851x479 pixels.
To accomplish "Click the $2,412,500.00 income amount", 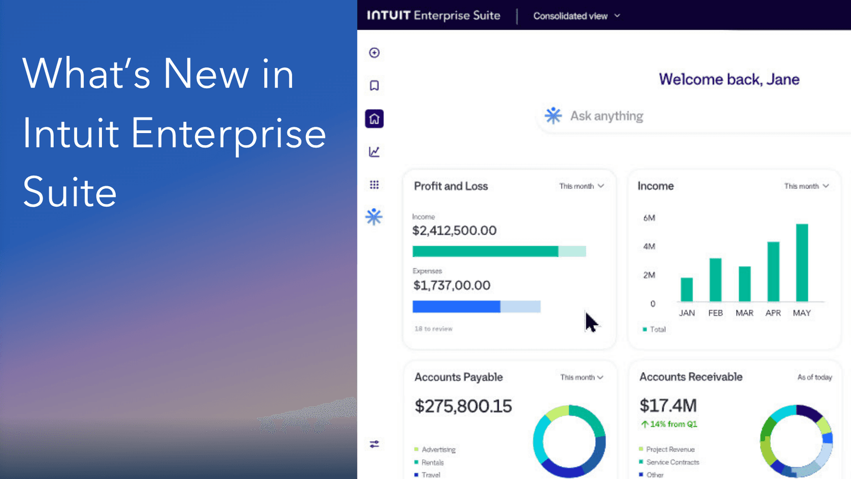I will point(454,231).
